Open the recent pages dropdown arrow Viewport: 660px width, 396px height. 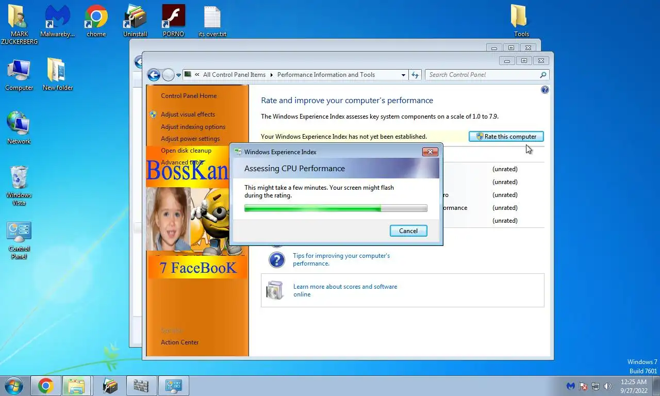pos(179,75)
